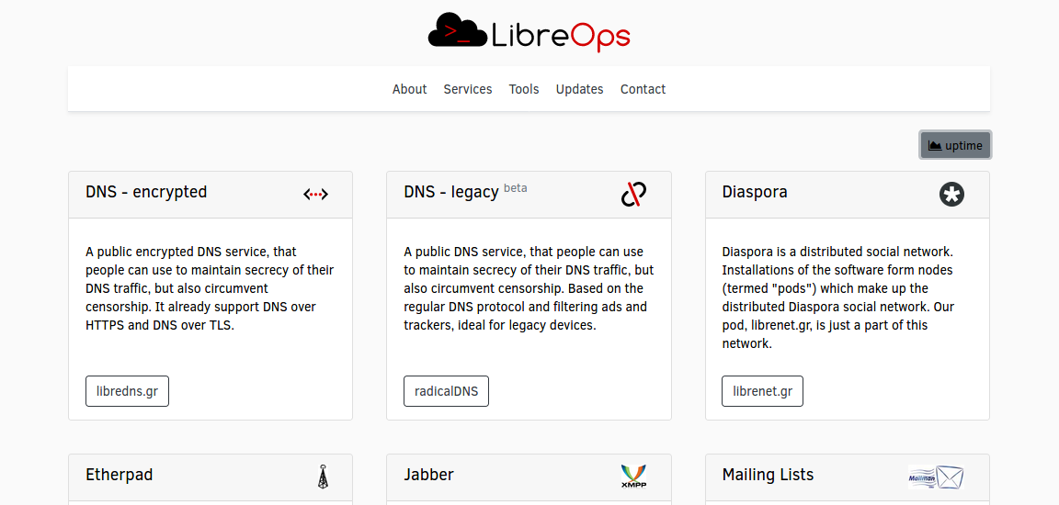Open the About menu item

(409, 89)
